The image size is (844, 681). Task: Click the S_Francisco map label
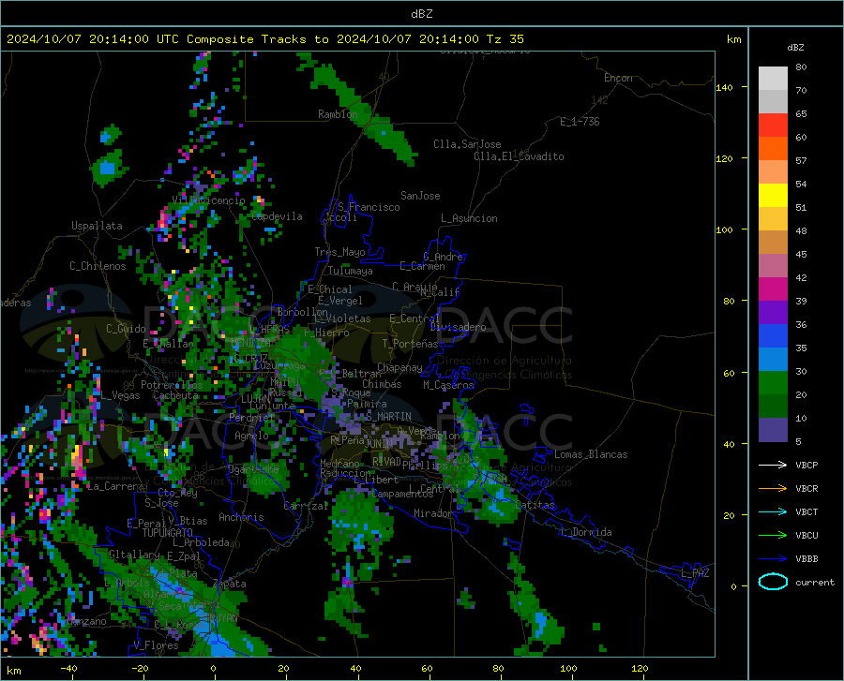tap(369, 207)
